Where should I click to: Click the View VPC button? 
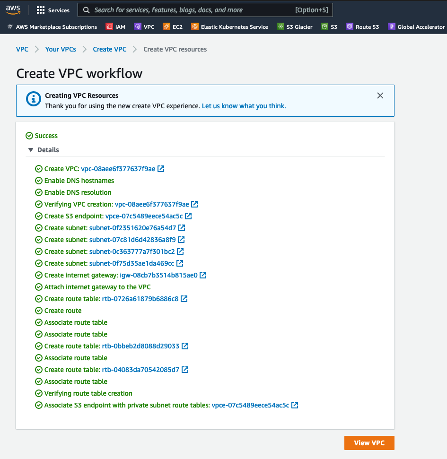point(369,443)
